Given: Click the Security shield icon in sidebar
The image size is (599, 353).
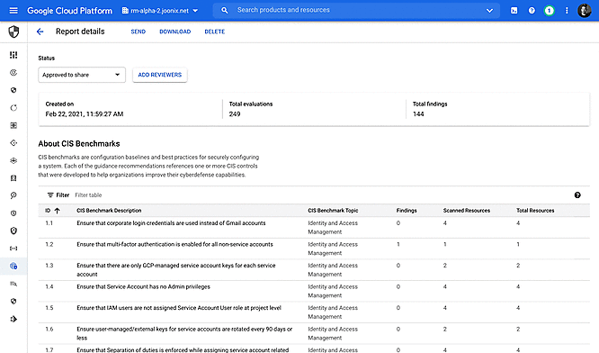Looking at the screenshot, I should click(13, 32).
